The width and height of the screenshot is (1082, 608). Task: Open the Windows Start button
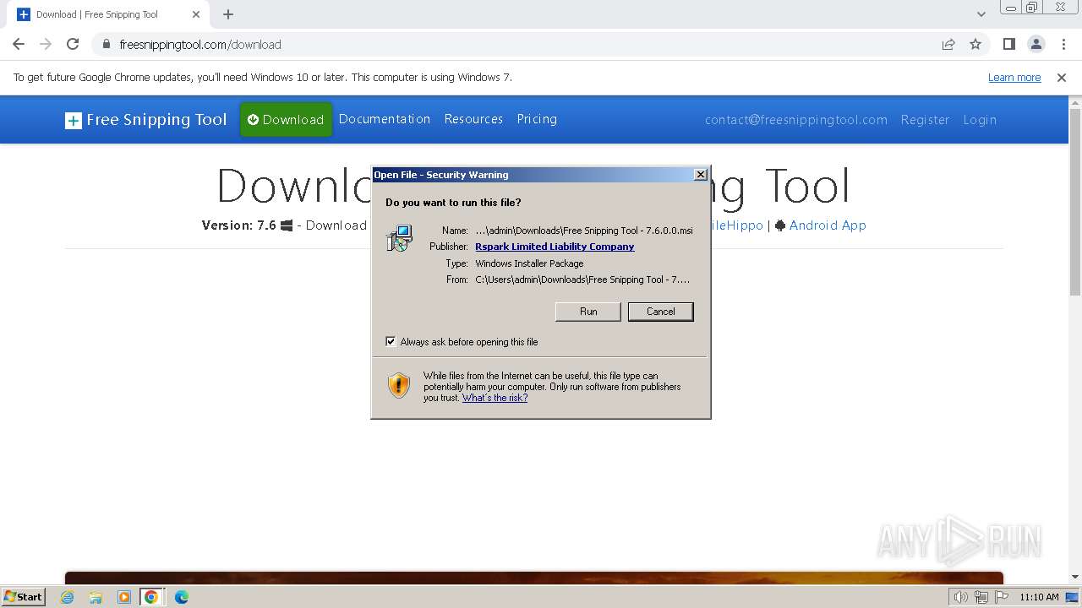pos(24,596)
